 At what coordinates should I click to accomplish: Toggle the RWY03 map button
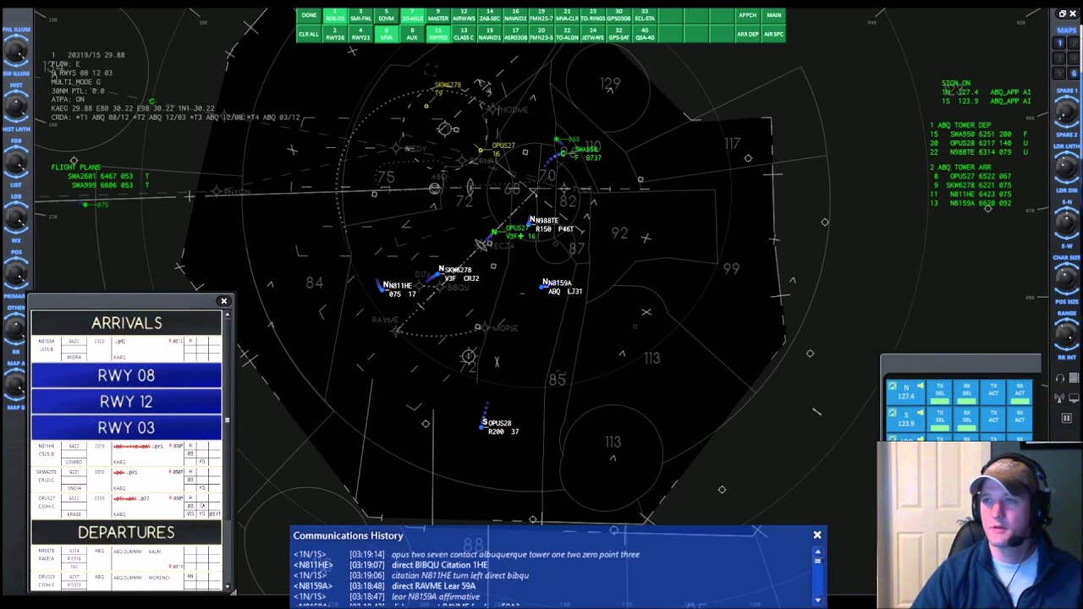[437, 34]
